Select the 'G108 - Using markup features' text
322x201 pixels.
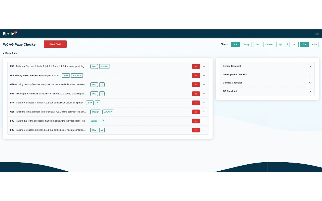(48, 85)
